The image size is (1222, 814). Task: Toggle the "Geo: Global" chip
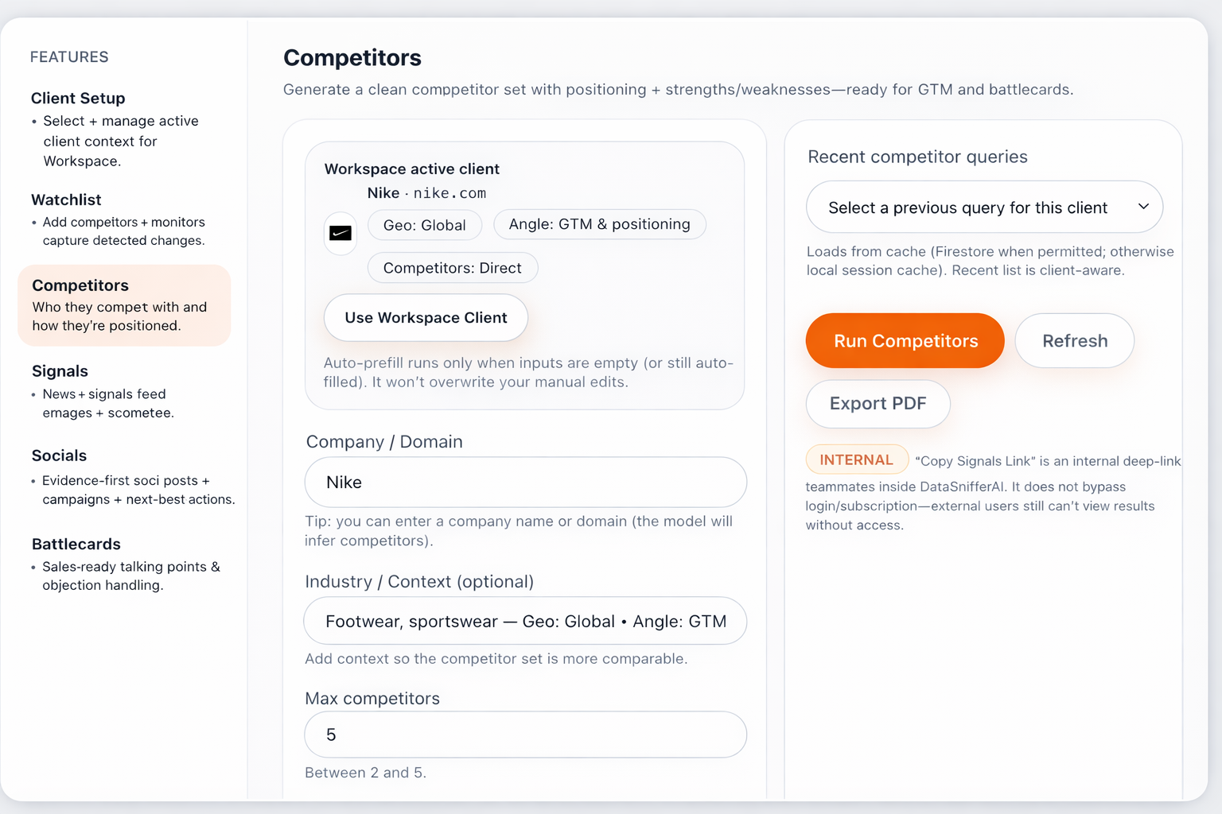tap(425, 225)
